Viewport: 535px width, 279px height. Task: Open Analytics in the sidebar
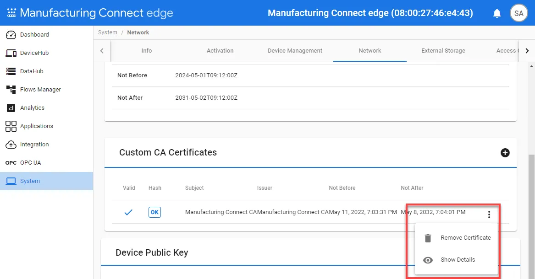(x=46, y=108)
